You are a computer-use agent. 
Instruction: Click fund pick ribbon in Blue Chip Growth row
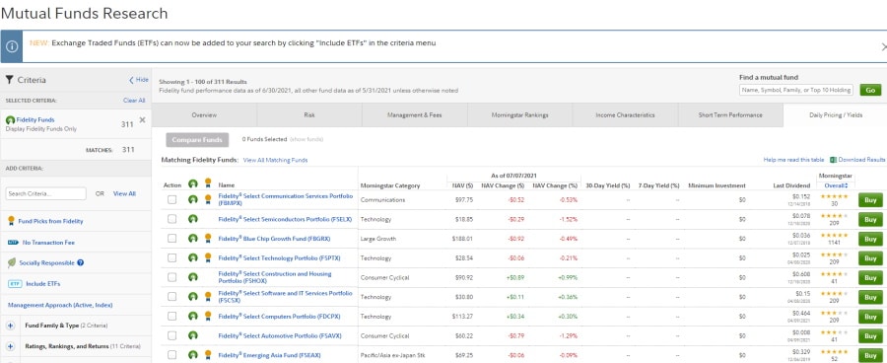click(208, 238)
